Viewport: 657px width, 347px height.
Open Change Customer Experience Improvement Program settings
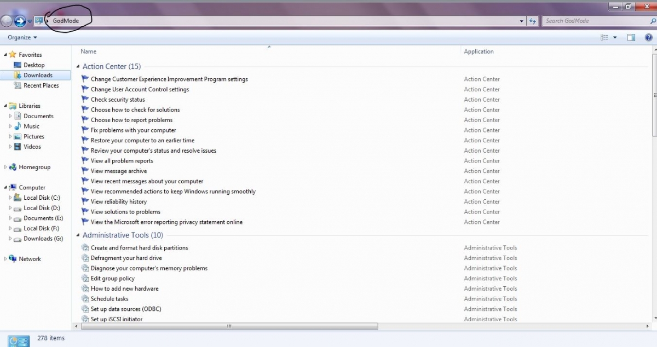coord(169,79)
